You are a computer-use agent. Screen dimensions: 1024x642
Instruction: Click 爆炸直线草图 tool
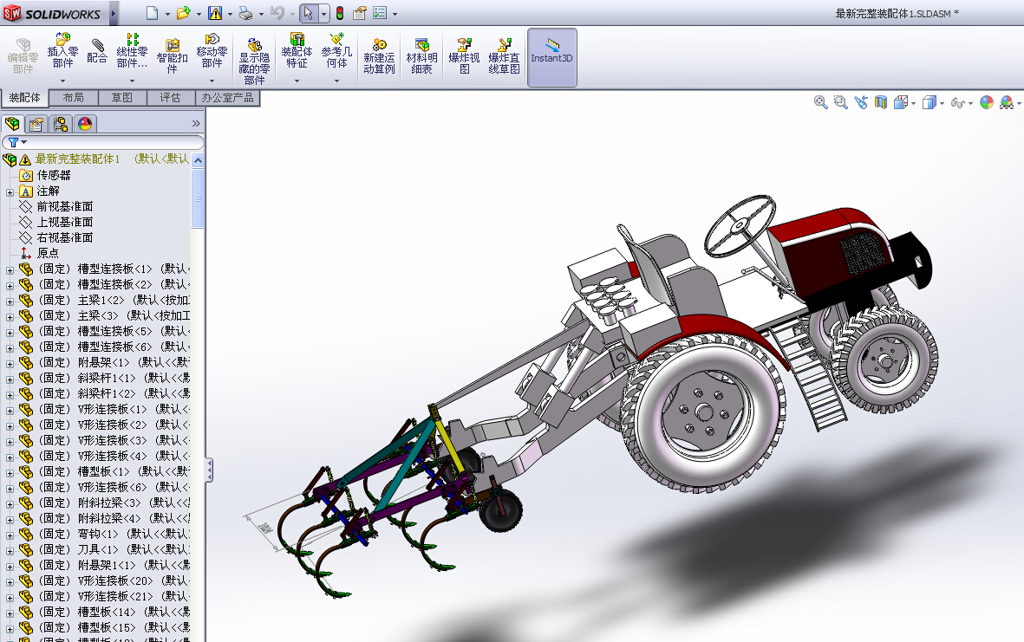(x=504, y=56)
